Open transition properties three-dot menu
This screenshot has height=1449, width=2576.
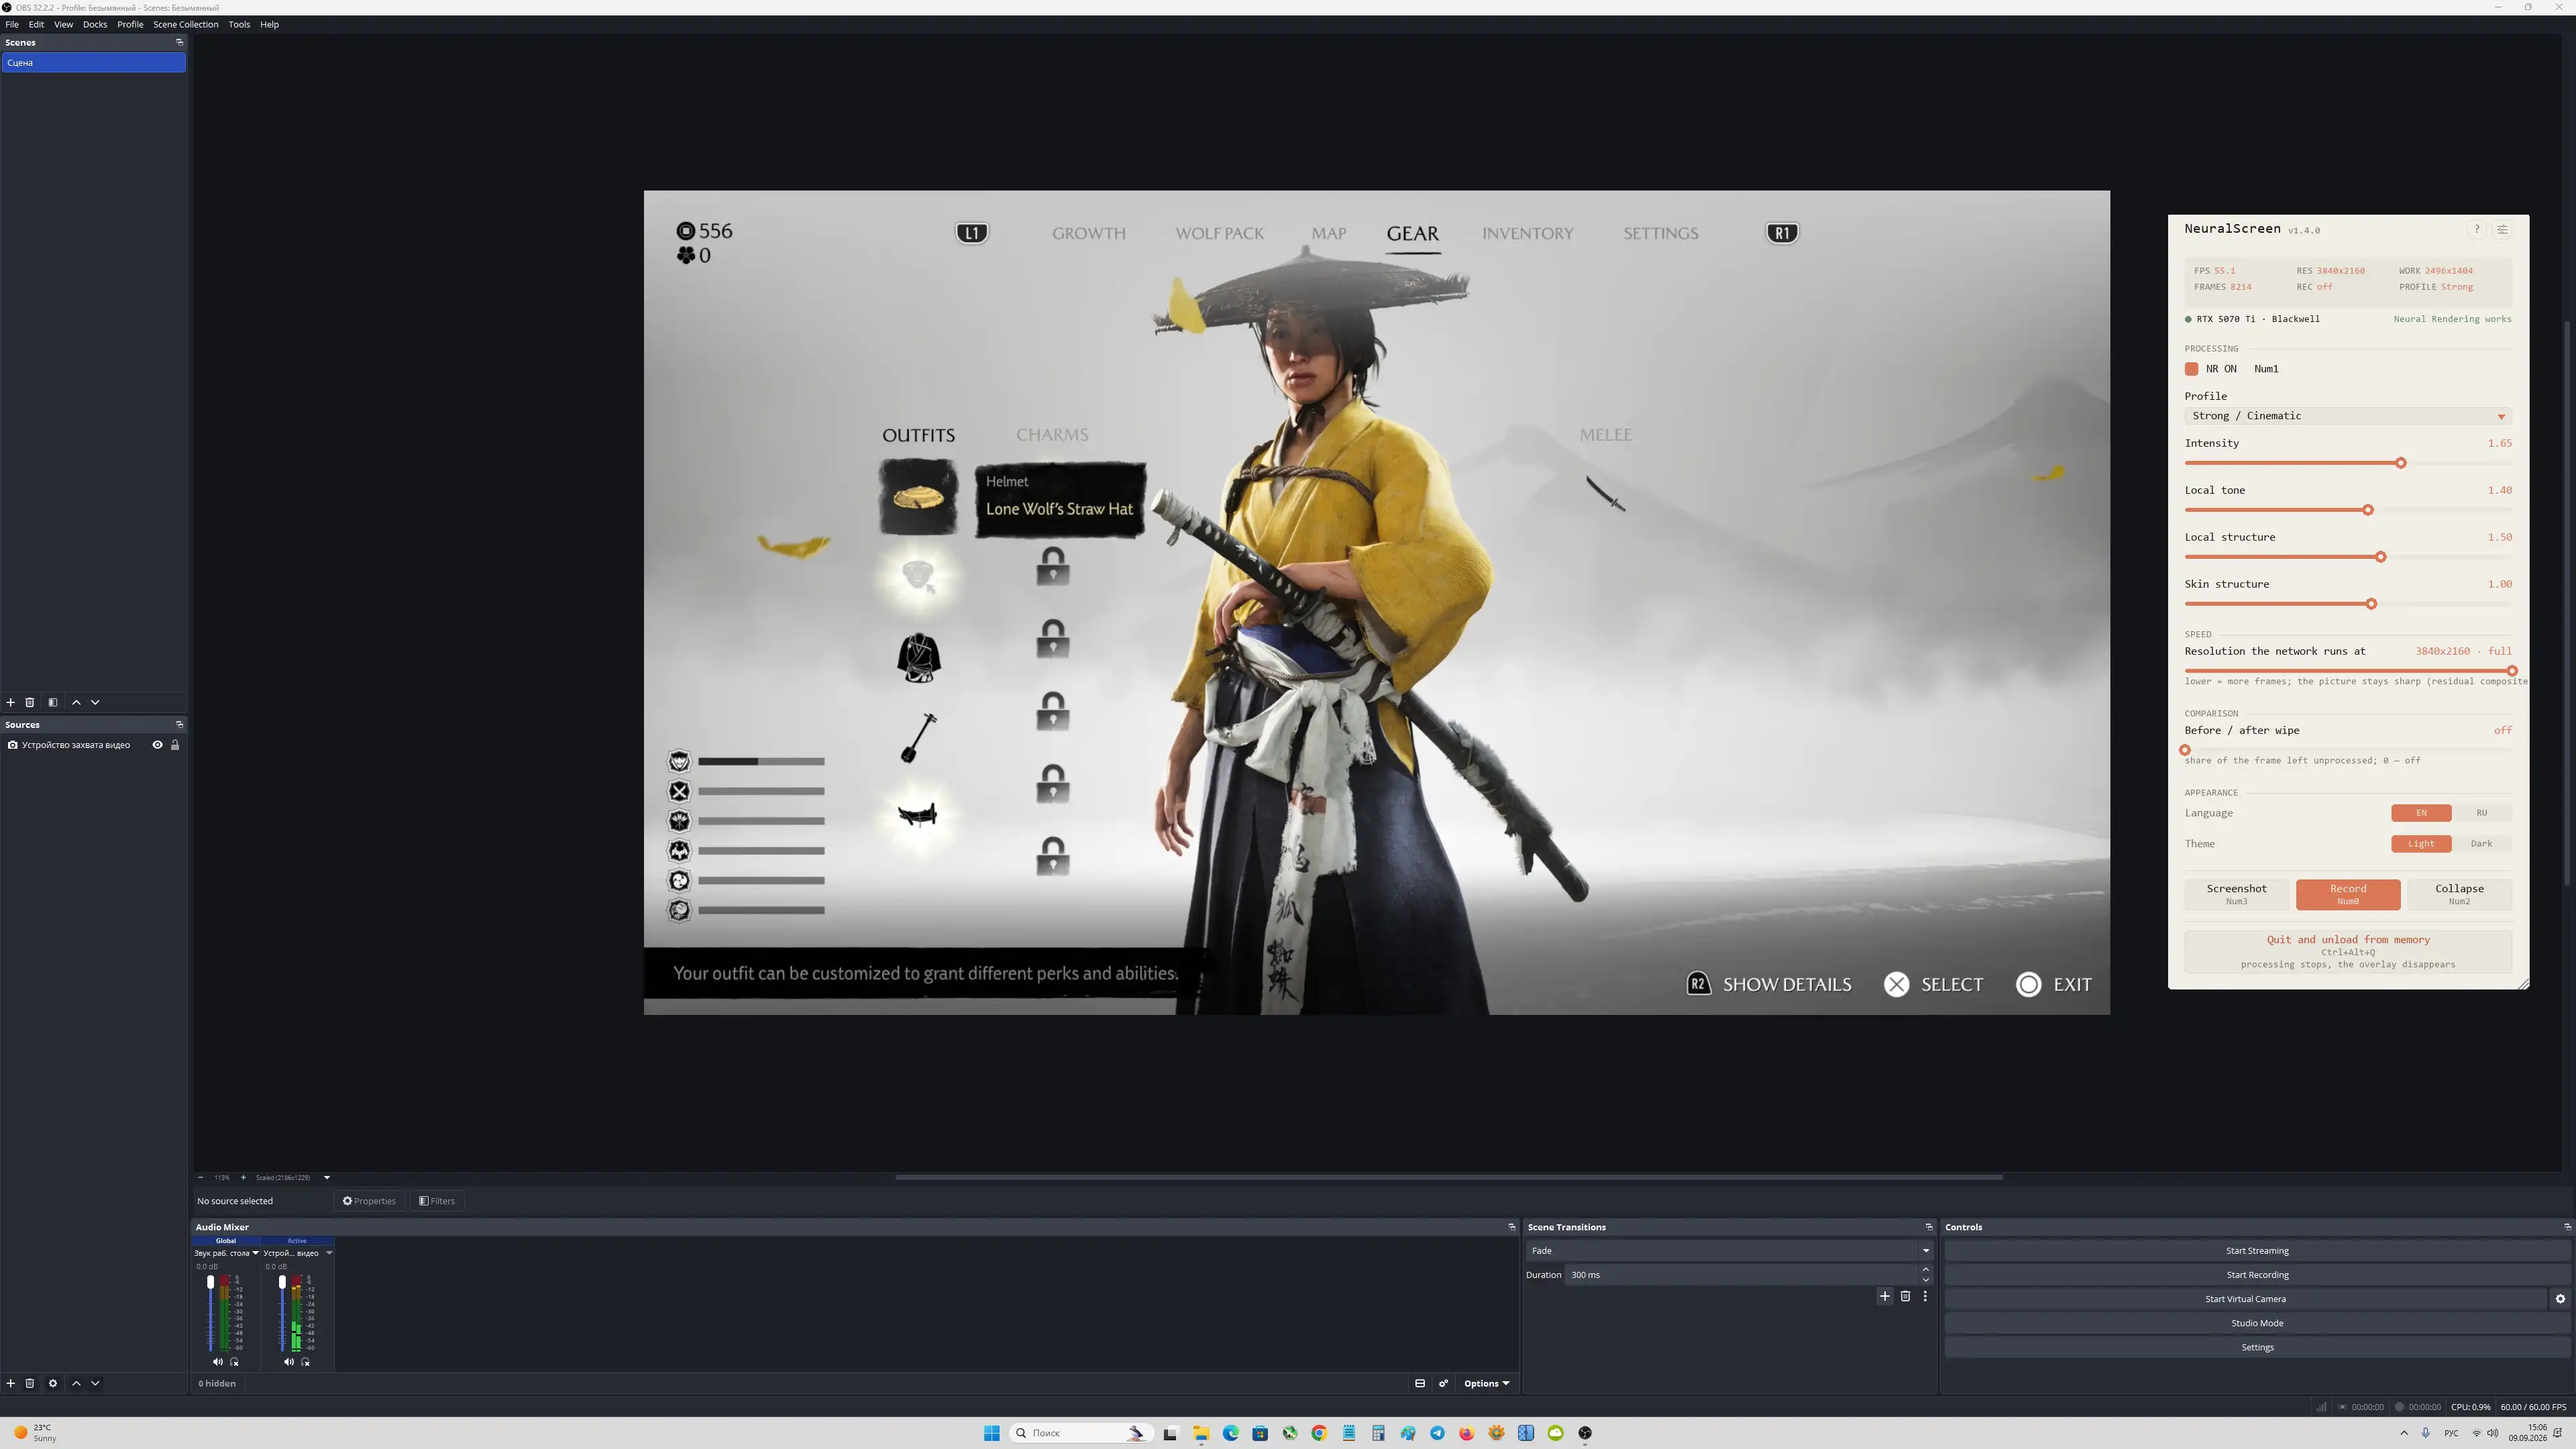(x=1925, y=1296)
